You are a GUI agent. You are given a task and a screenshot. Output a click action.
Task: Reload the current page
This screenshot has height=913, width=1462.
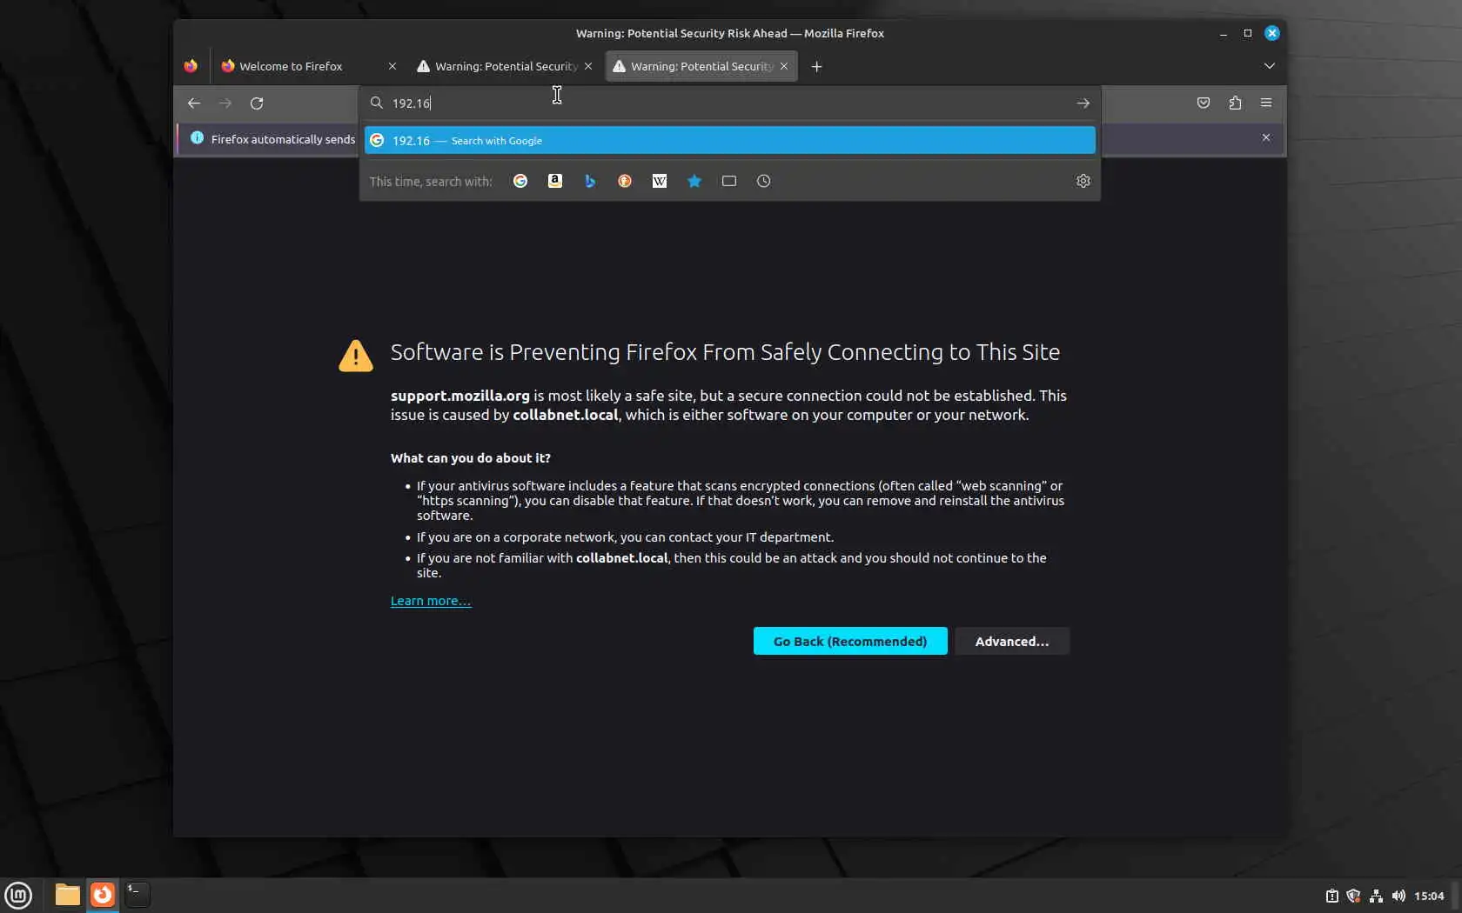pos(257,103)
